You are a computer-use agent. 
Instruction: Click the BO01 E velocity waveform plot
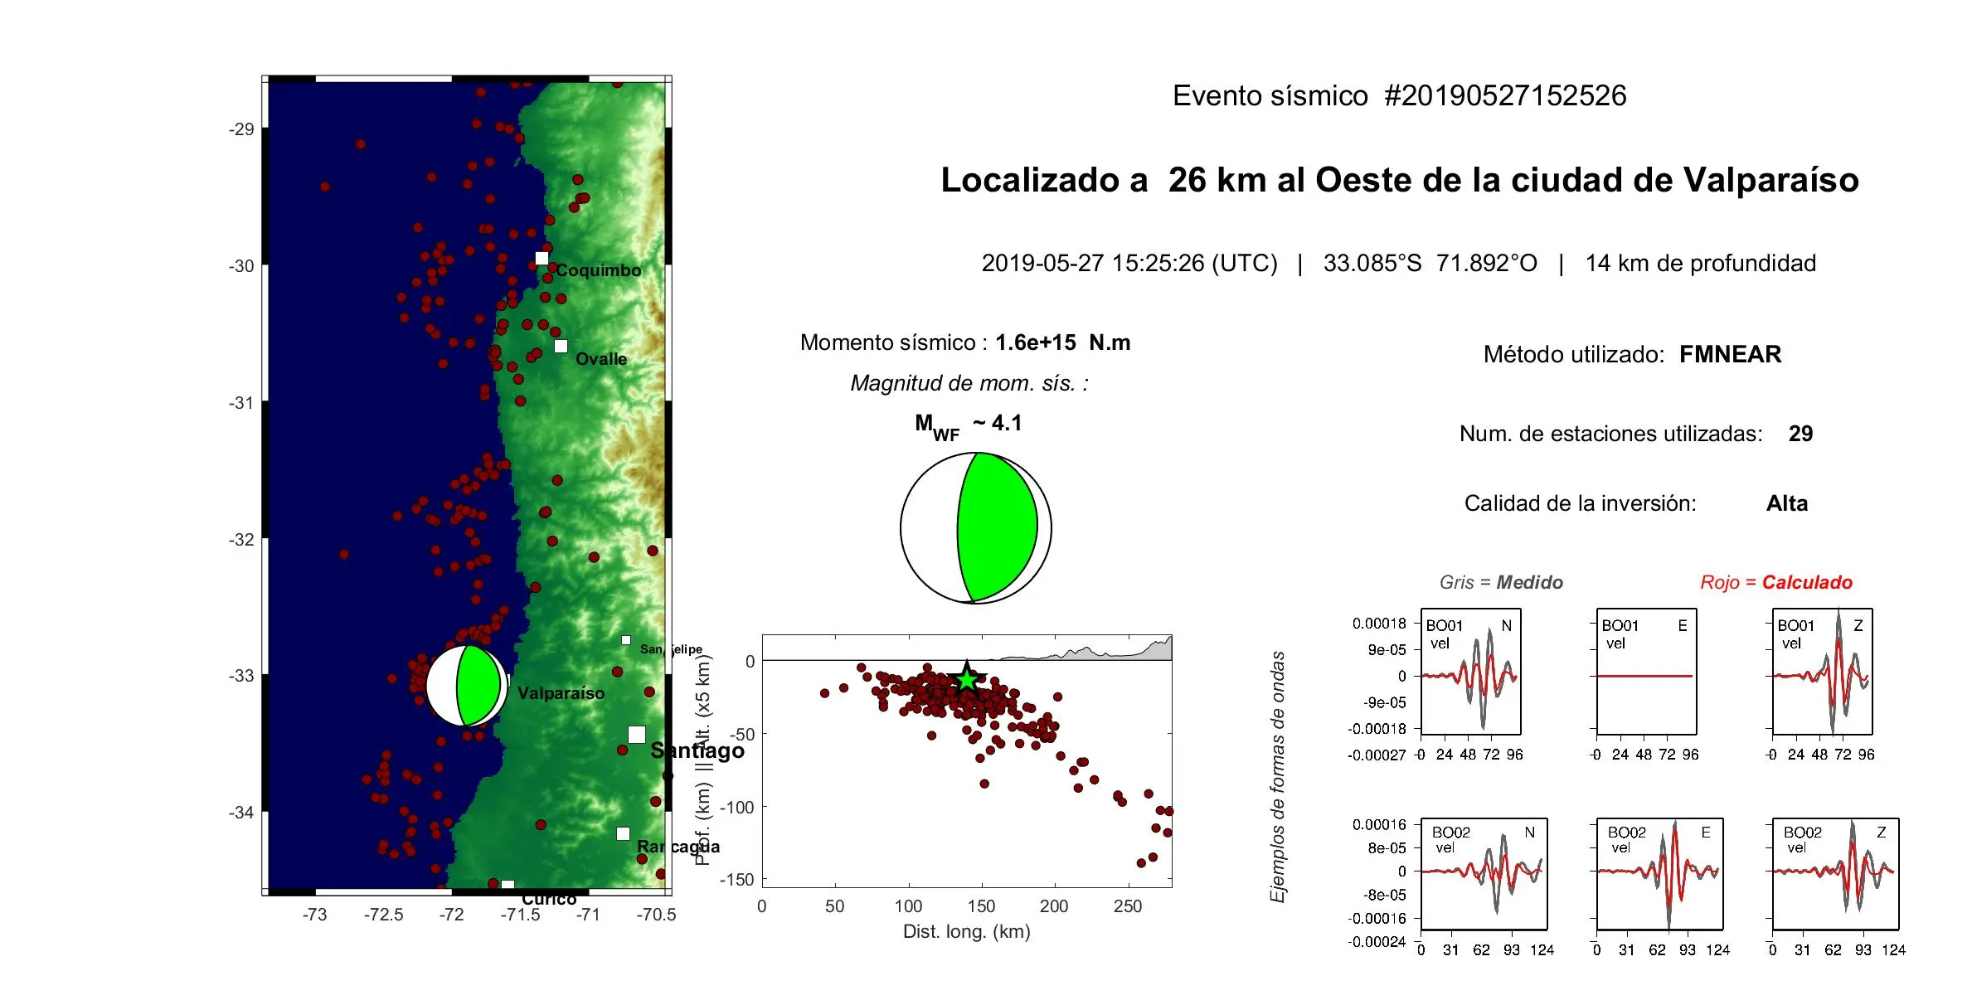pos(1647,672)
